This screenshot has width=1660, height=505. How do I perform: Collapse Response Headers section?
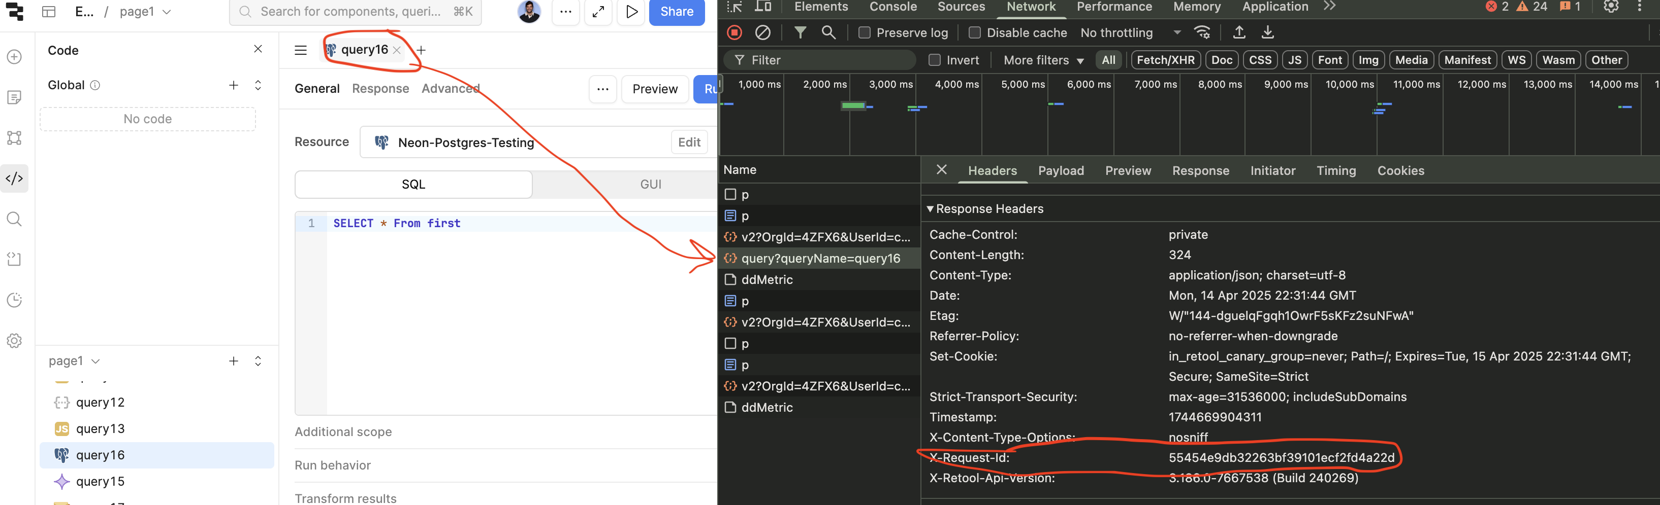pos(930,209)
